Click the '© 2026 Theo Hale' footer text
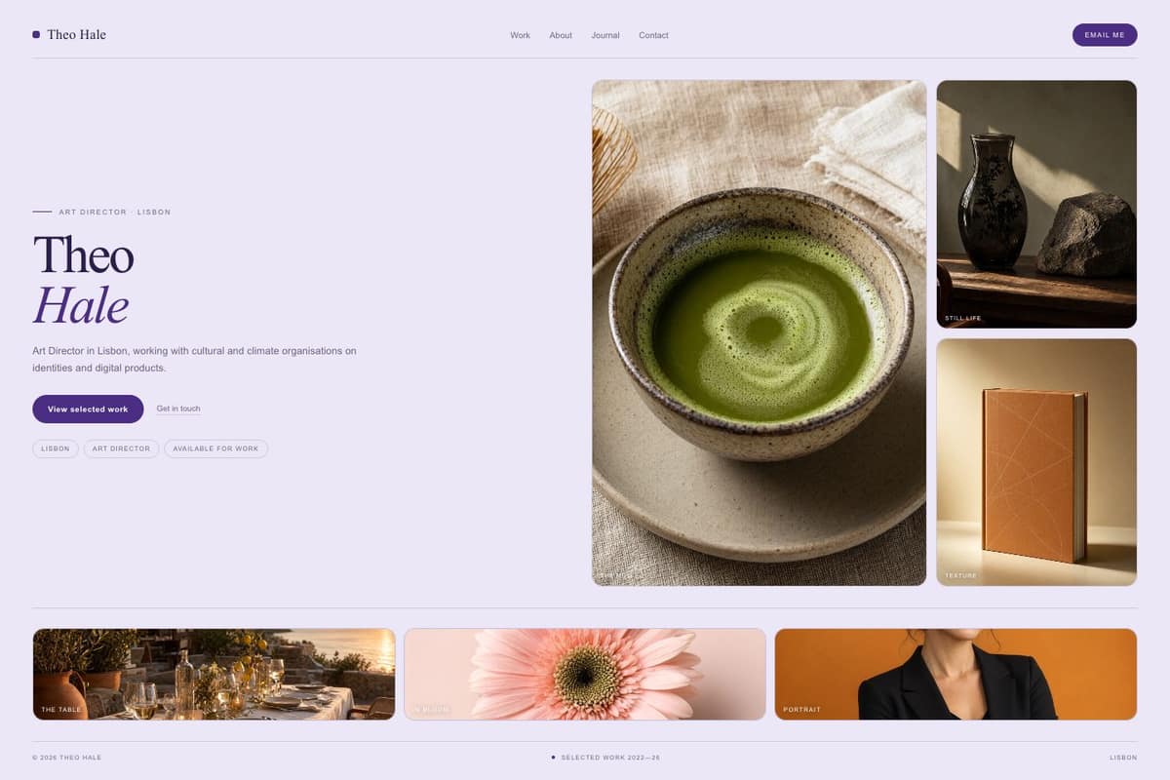The image size is (1170, 780). [x=66, y=758]
